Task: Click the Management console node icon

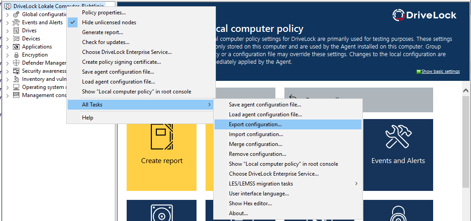Action: pyautogui.click(x=17, y=95)
